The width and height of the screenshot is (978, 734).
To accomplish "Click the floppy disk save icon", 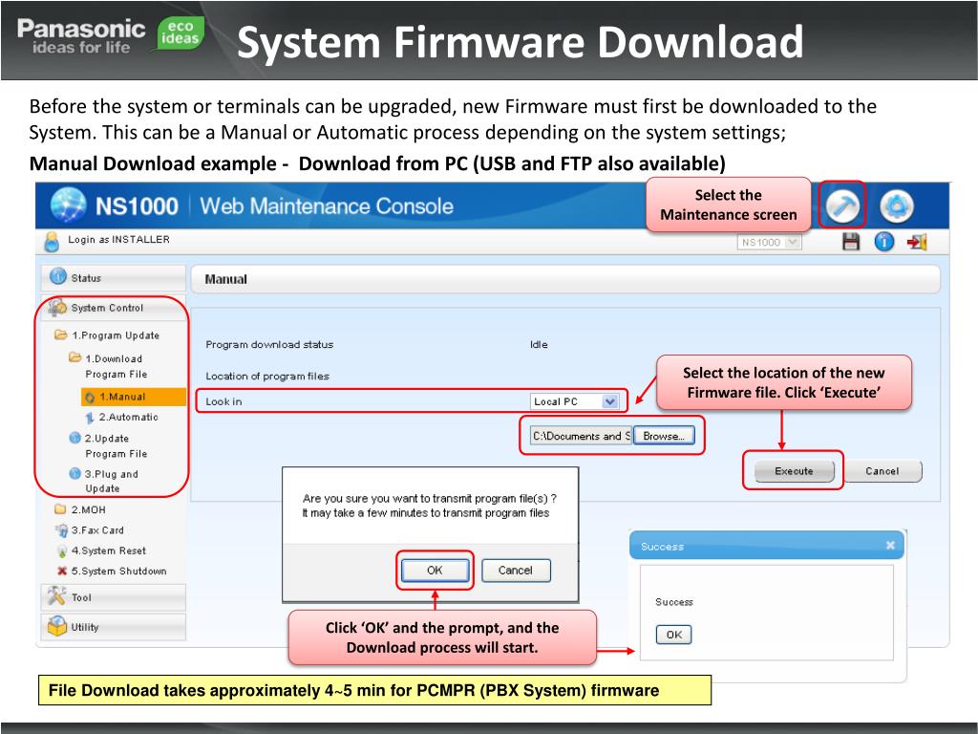I will point(851,242).
